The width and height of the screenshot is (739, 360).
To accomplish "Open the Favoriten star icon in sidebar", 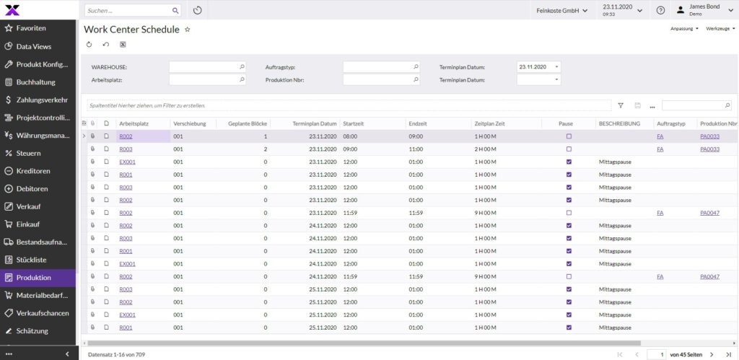I will click(x=8, y=28).
